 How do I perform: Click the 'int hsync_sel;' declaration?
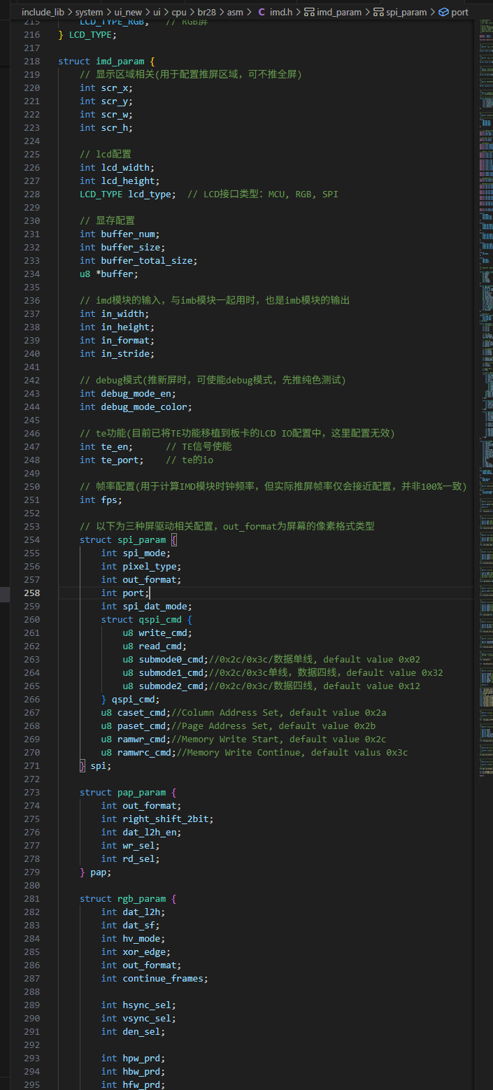[x=138, y=1005]
